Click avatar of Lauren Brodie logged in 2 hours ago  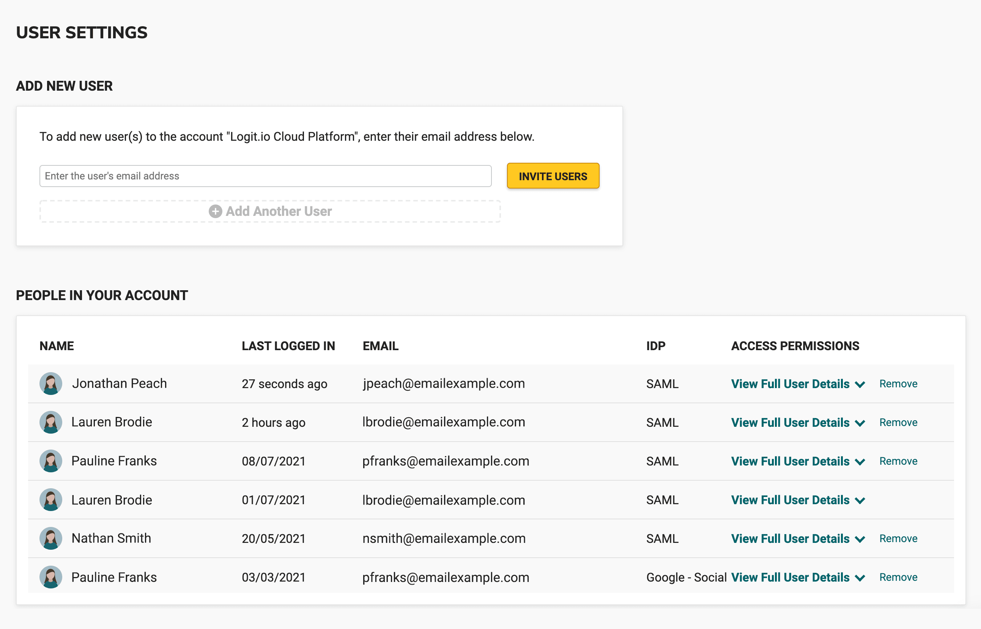(x=51, y=422)
